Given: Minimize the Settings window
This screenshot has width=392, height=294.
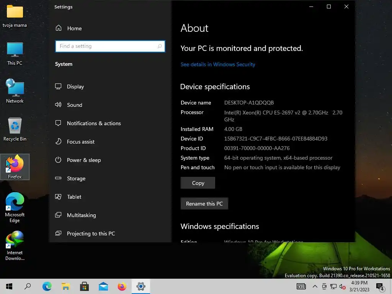Looking at the screenshot, I should [x=311, y=7].
